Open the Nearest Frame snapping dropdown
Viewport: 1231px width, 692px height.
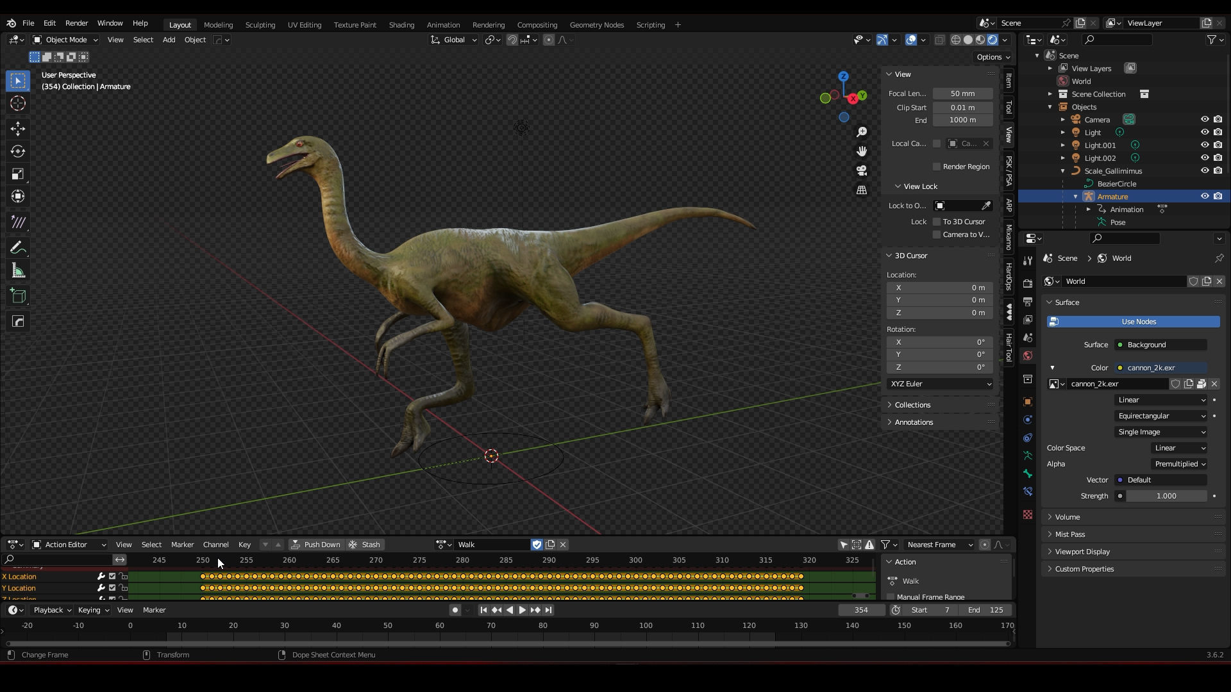coord(939,545)
